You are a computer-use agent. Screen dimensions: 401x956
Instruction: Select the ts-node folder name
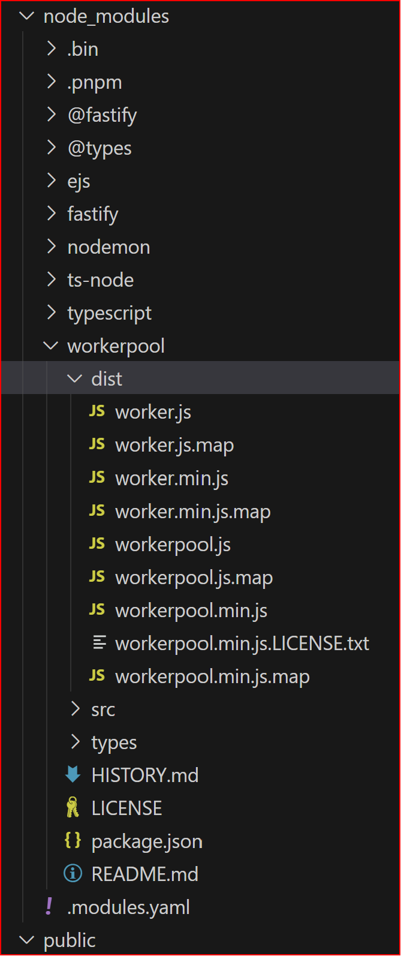[x=101, y=280]
